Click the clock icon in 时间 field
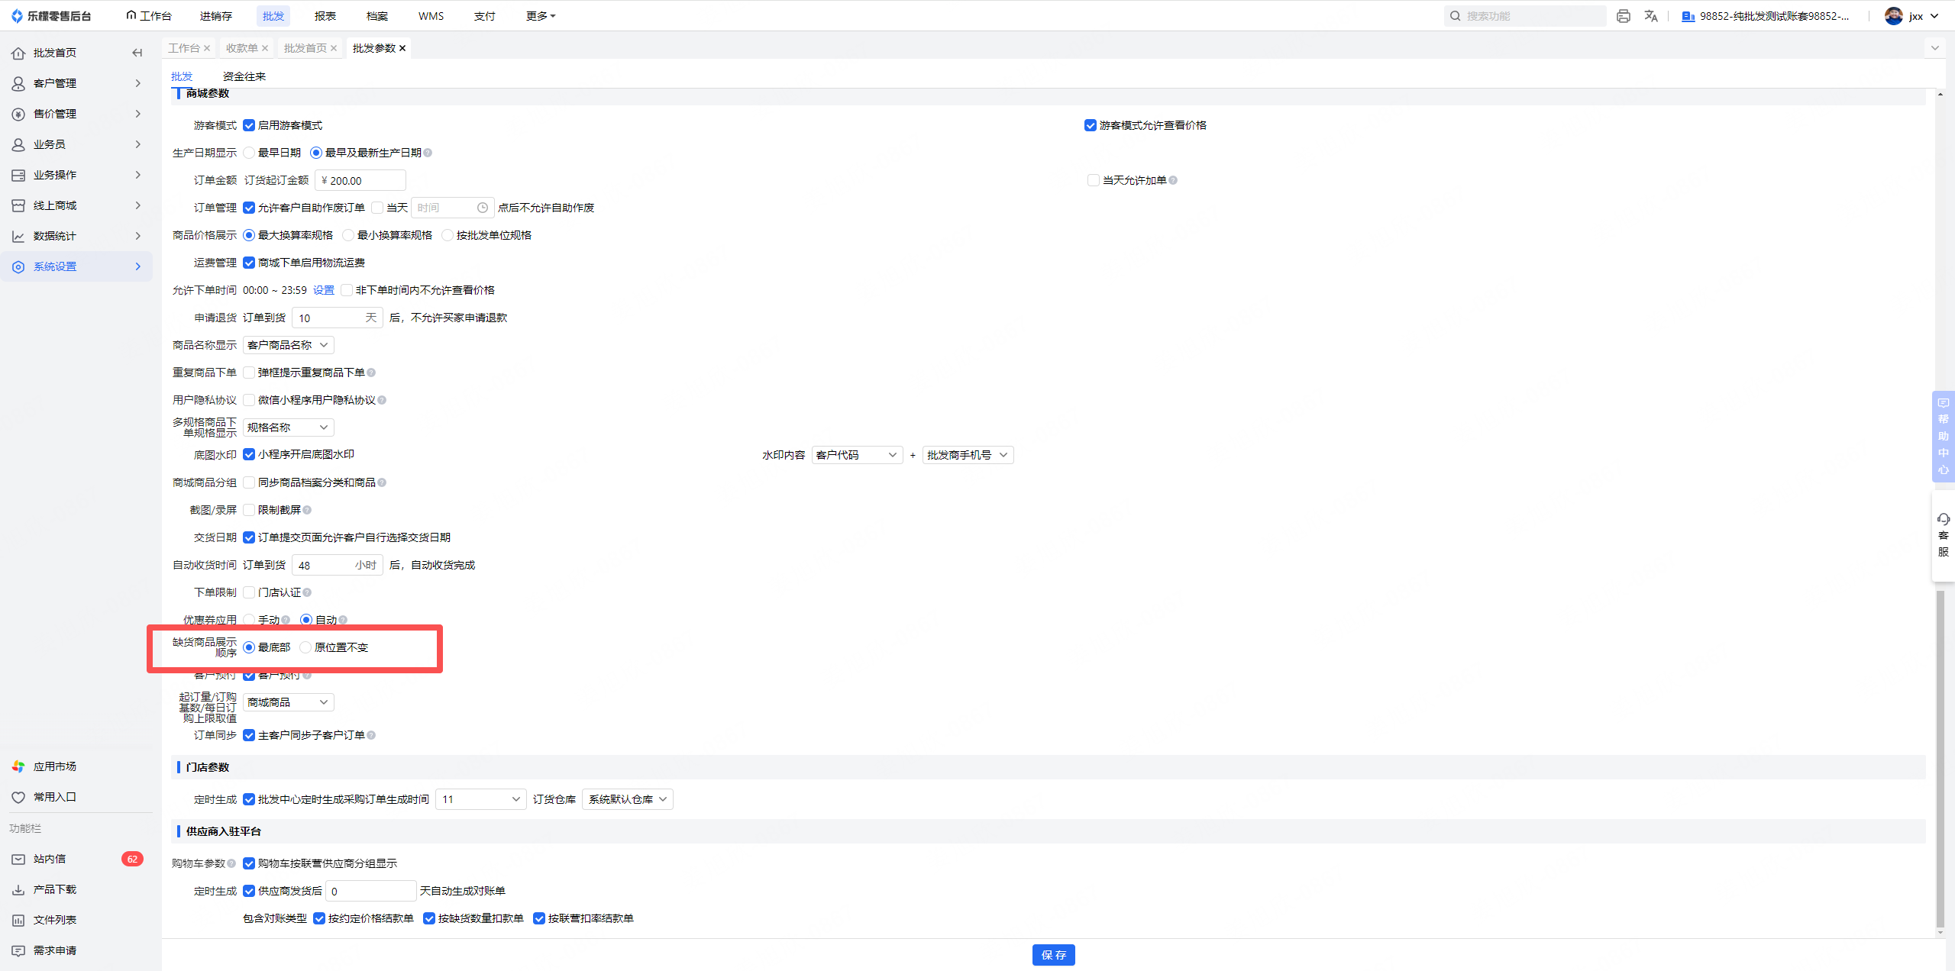1955x971 pixels. click(x=483, y=208)
